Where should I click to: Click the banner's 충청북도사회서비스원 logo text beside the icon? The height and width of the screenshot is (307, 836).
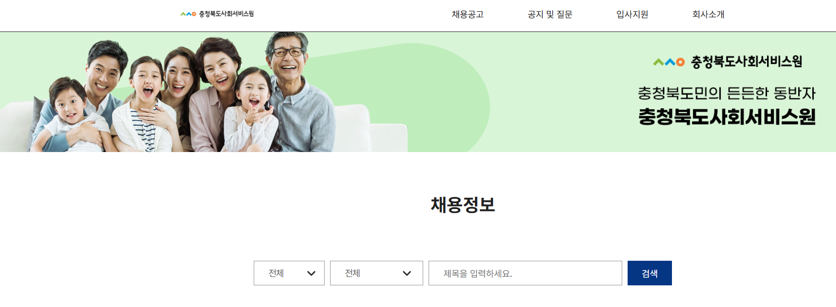point(746,61)
